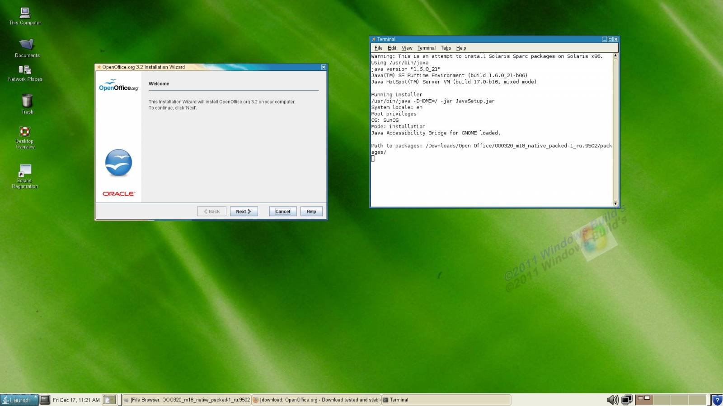Click the 'Running installer' line in the Terminal
723x406 pixels.
click(397, 95)
